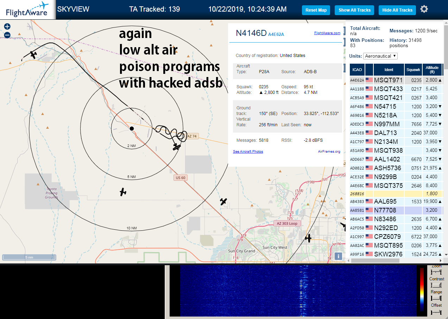Select the N9299B row ident
Screen dimensions: 448x319
click(385, 177)
